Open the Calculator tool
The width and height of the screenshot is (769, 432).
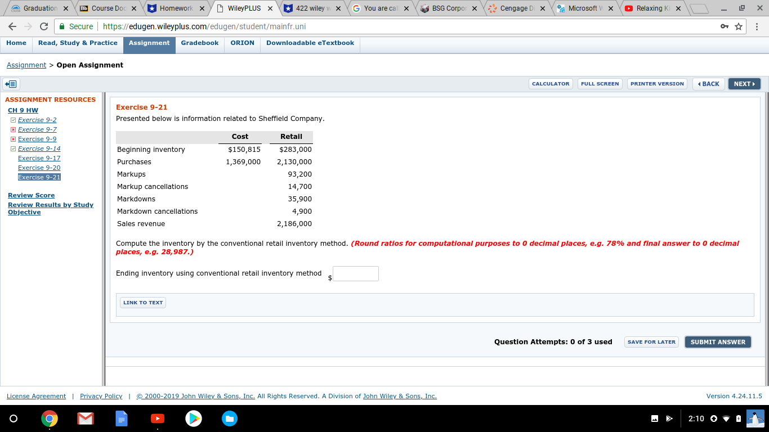(550, 83)
